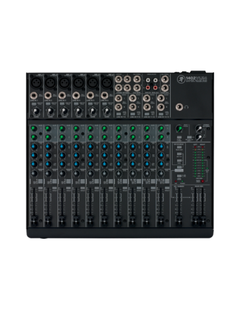Click the channel 1 gain knob
The height and width of the screenshot is (310, 240).
click(37, 110)
